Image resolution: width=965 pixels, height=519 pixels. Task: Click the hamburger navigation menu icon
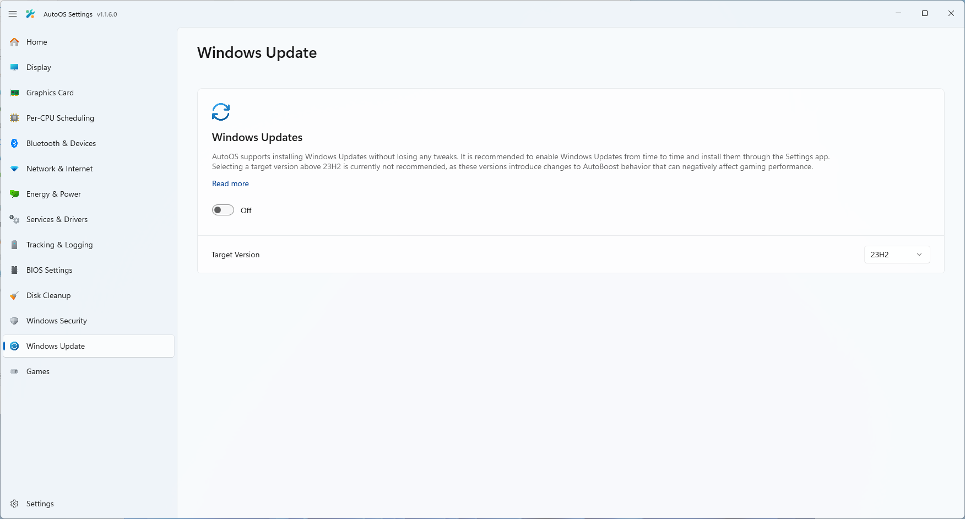(x=13, y=14)
